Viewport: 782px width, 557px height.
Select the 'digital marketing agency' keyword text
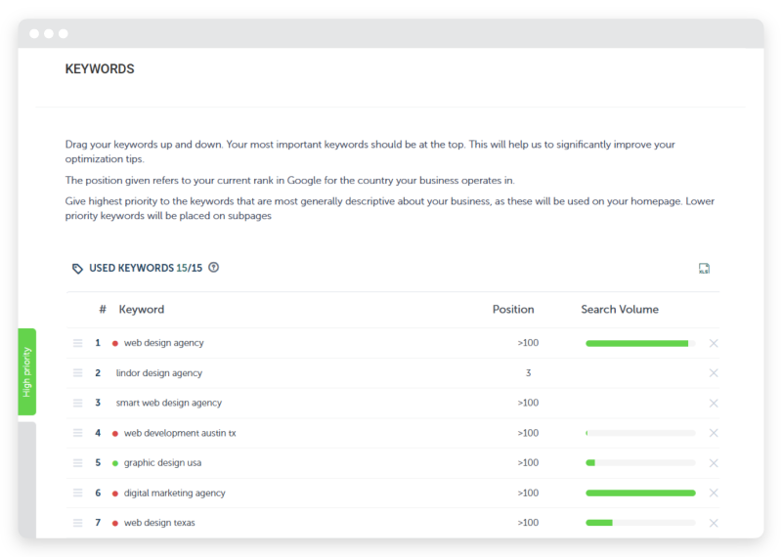pos(175,493)
